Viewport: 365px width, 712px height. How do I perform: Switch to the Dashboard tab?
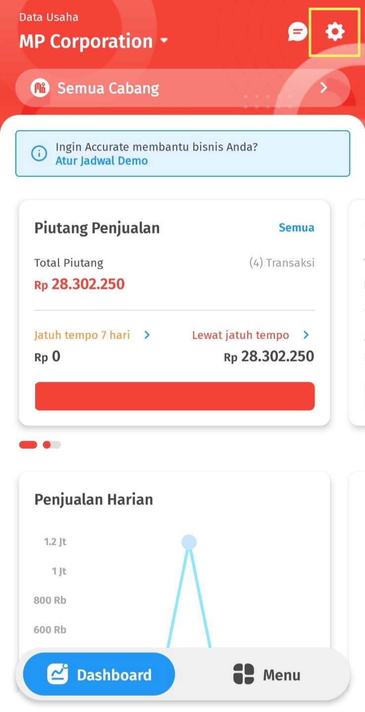coord(99,674)
